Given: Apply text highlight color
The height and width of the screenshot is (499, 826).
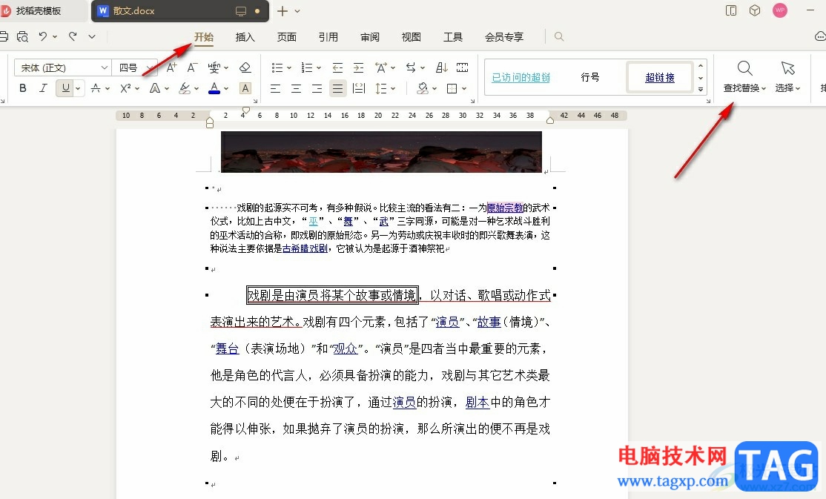Looking at the screenshot, I should (x=185, y=88).
